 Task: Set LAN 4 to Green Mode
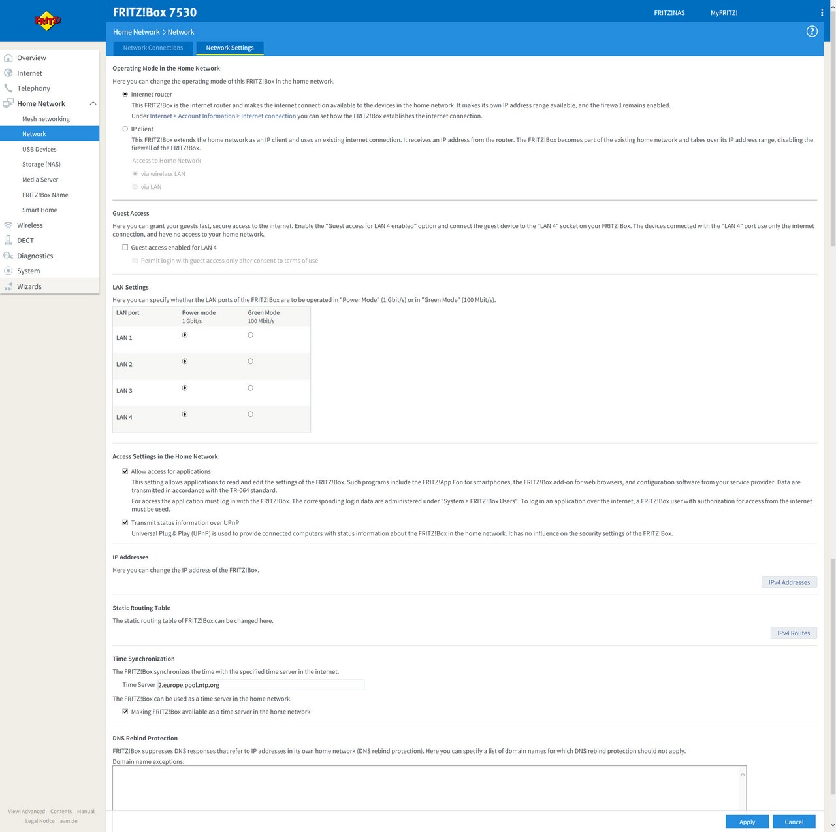click(250, 414)
